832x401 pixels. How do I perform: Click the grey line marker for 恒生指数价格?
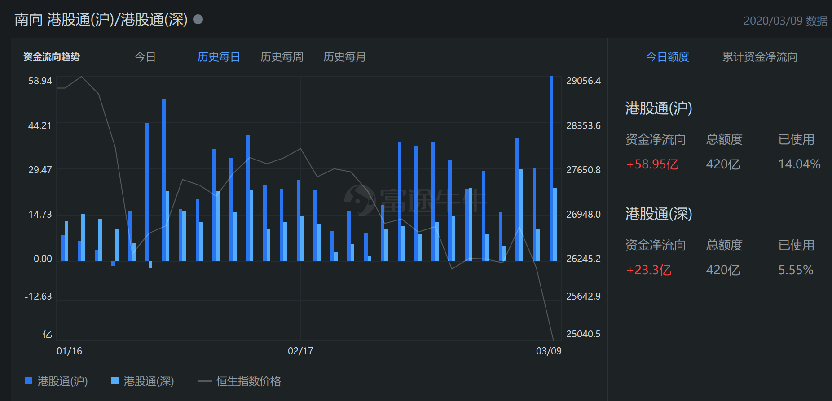click(x=204, y=381)
